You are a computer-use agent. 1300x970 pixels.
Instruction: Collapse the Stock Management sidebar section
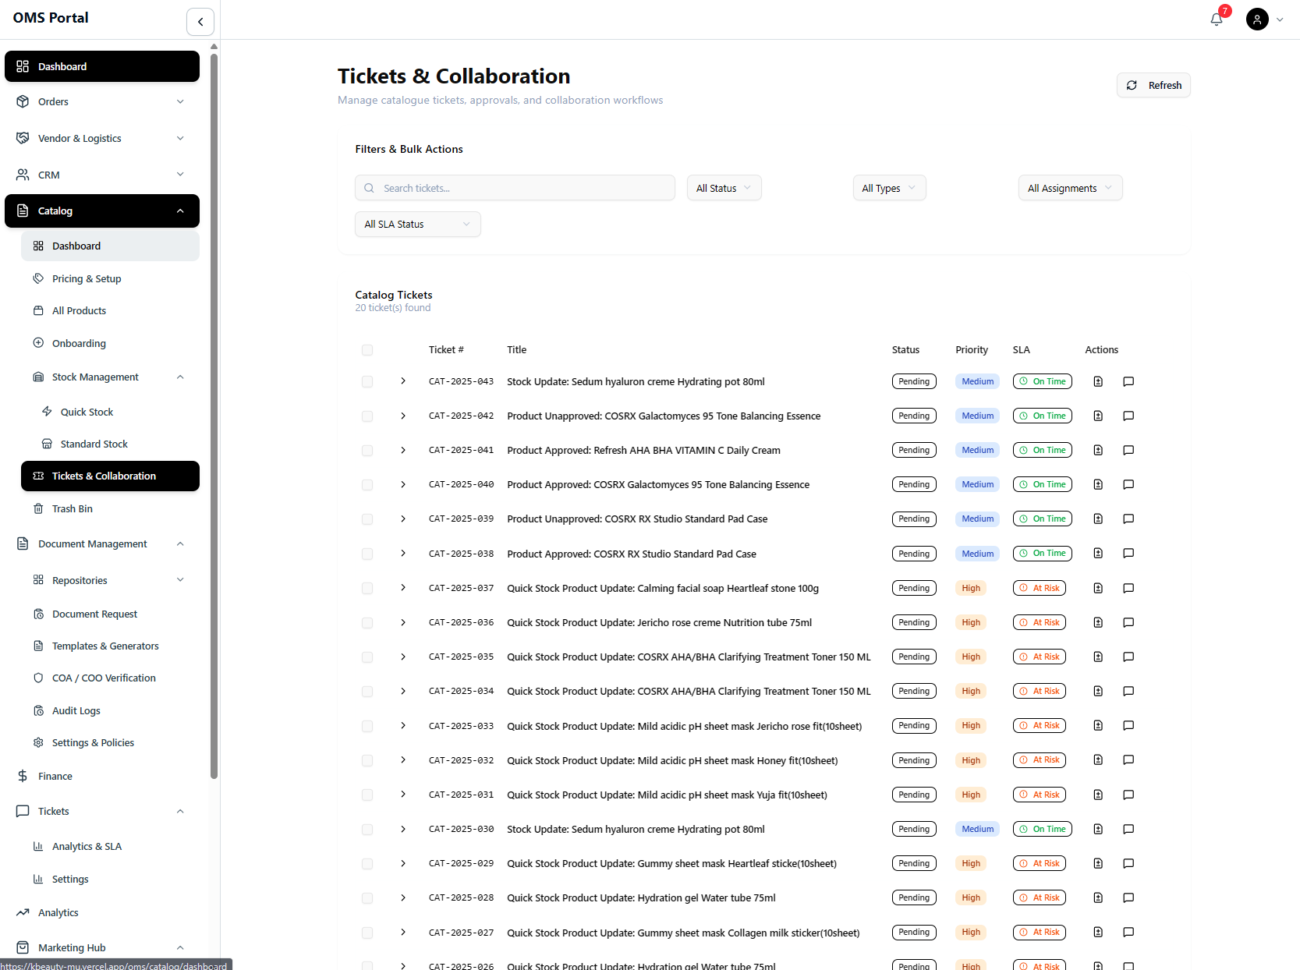coord(110,377)
